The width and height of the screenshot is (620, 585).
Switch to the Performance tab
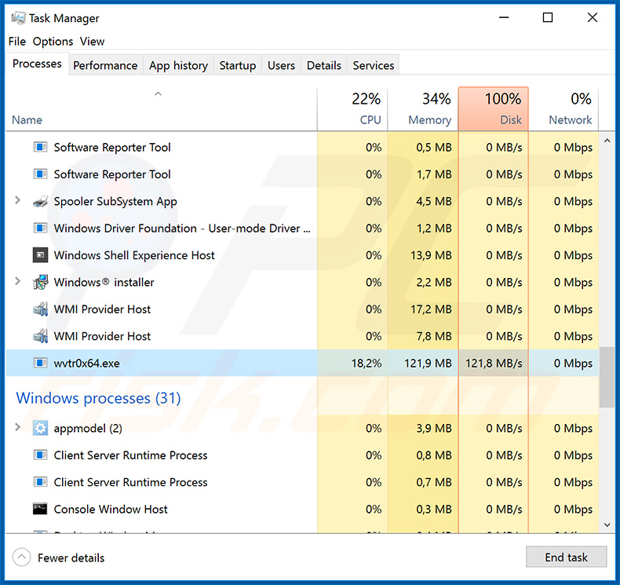point(105,65)
